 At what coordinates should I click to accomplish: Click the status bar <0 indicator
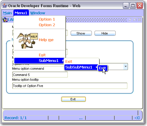137,118
